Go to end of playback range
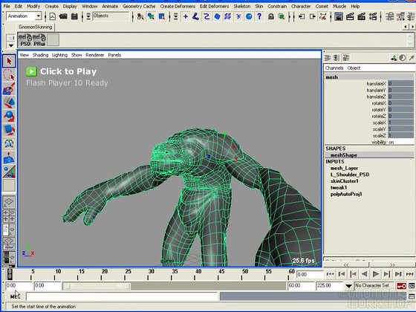 point(409,274)
